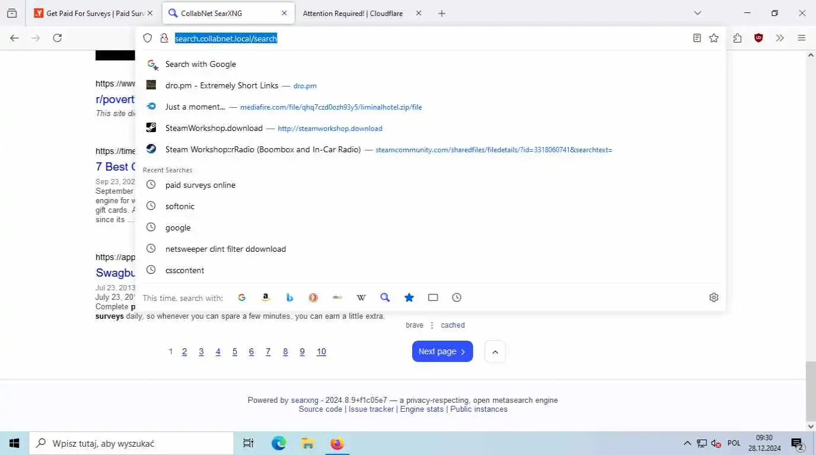This screenshot has width=816, height=455.
Task: Choose recent search softonic
Action: click(x=430, y=206)
